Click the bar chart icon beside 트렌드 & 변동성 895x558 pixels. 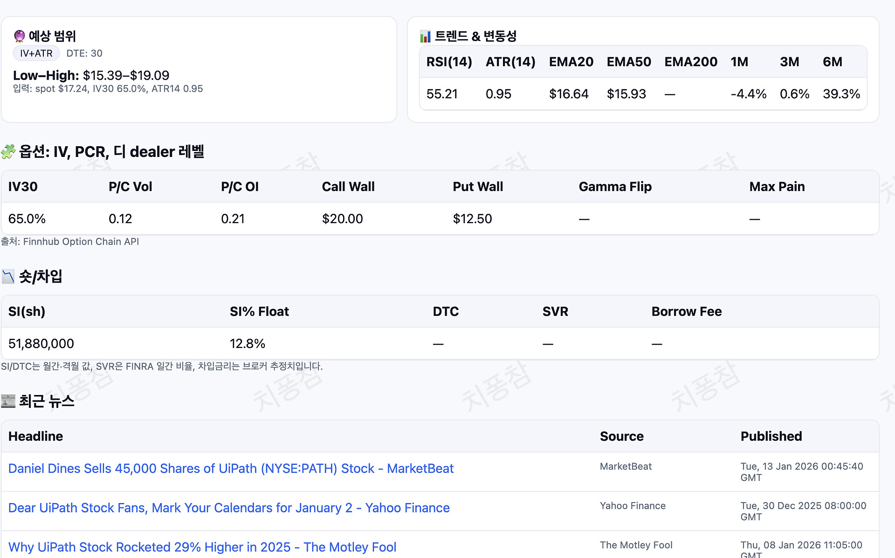point(425,36)
